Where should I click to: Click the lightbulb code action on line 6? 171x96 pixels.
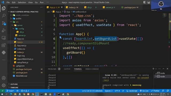click(x=60, y=38)
